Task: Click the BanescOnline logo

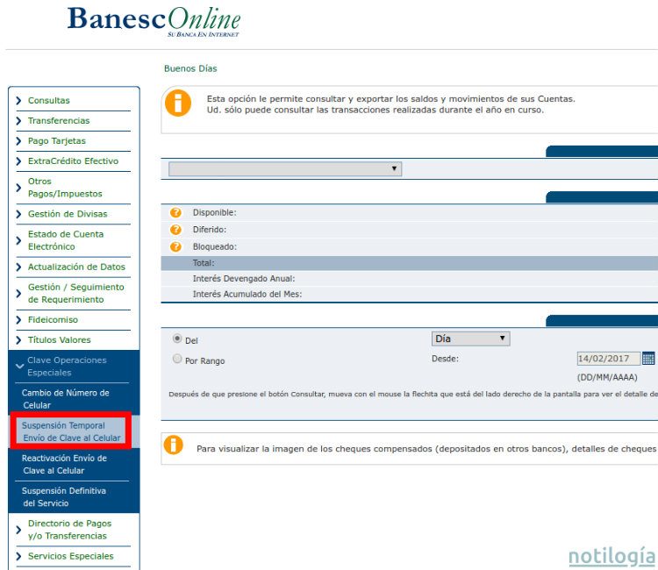Action: click(154, 22)
